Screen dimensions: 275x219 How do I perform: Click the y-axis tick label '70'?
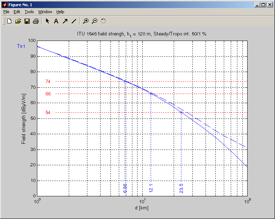33,87
